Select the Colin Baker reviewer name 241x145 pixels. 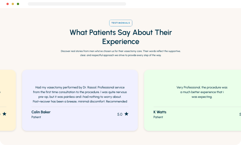(41, 112)
